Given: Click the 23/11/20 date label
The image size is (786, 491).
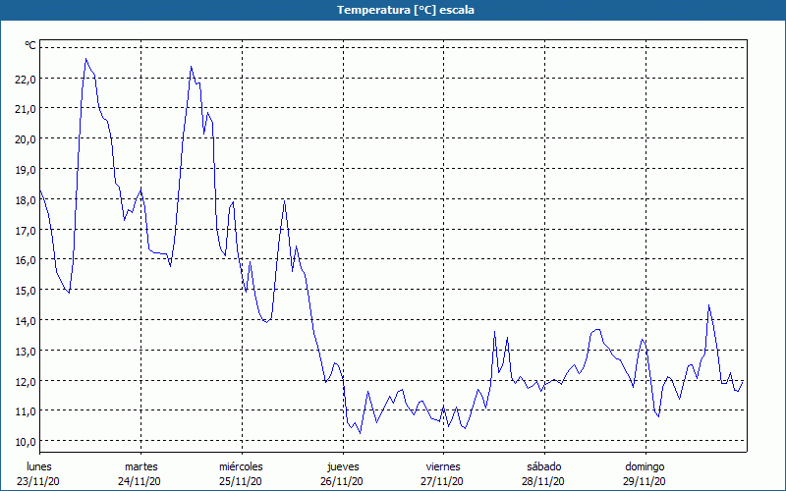Looking at the screenshot, I should (38, 481).
